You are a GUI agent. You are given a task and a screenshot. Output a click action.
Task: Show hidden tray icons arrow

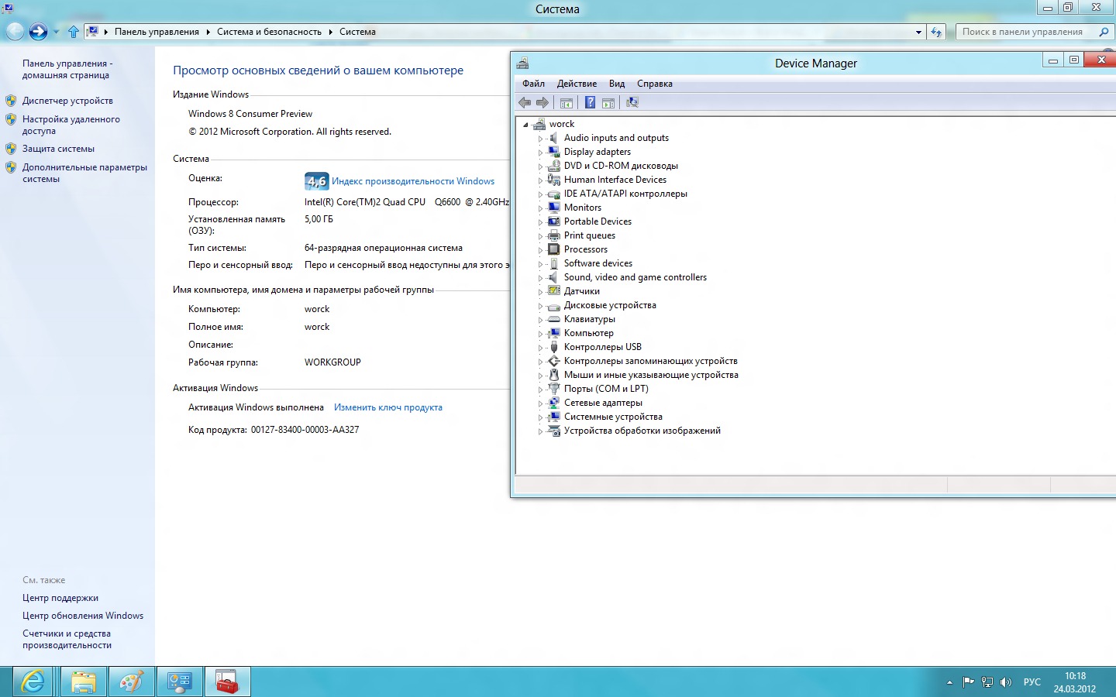coord(949,682)
